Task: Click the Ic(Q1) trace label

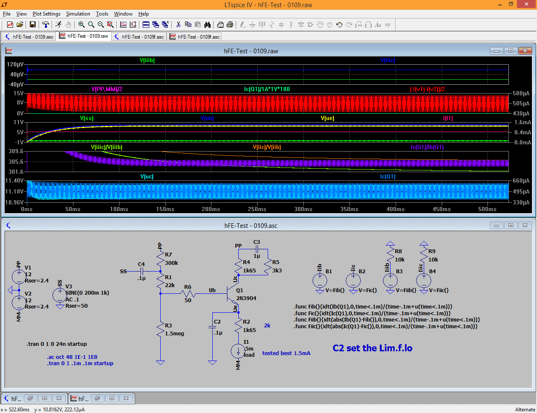Action: point(388,176)
